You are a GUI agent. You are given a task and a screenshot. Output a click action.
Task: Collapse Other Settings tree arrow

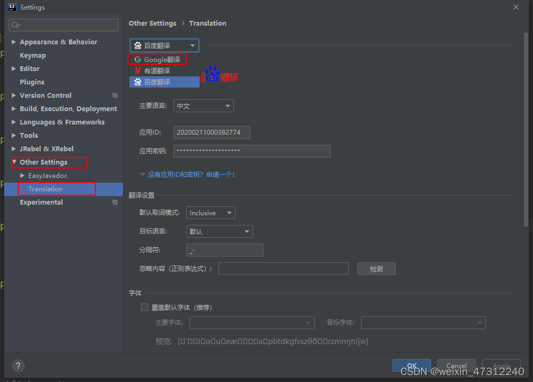[x=14, y=162]
